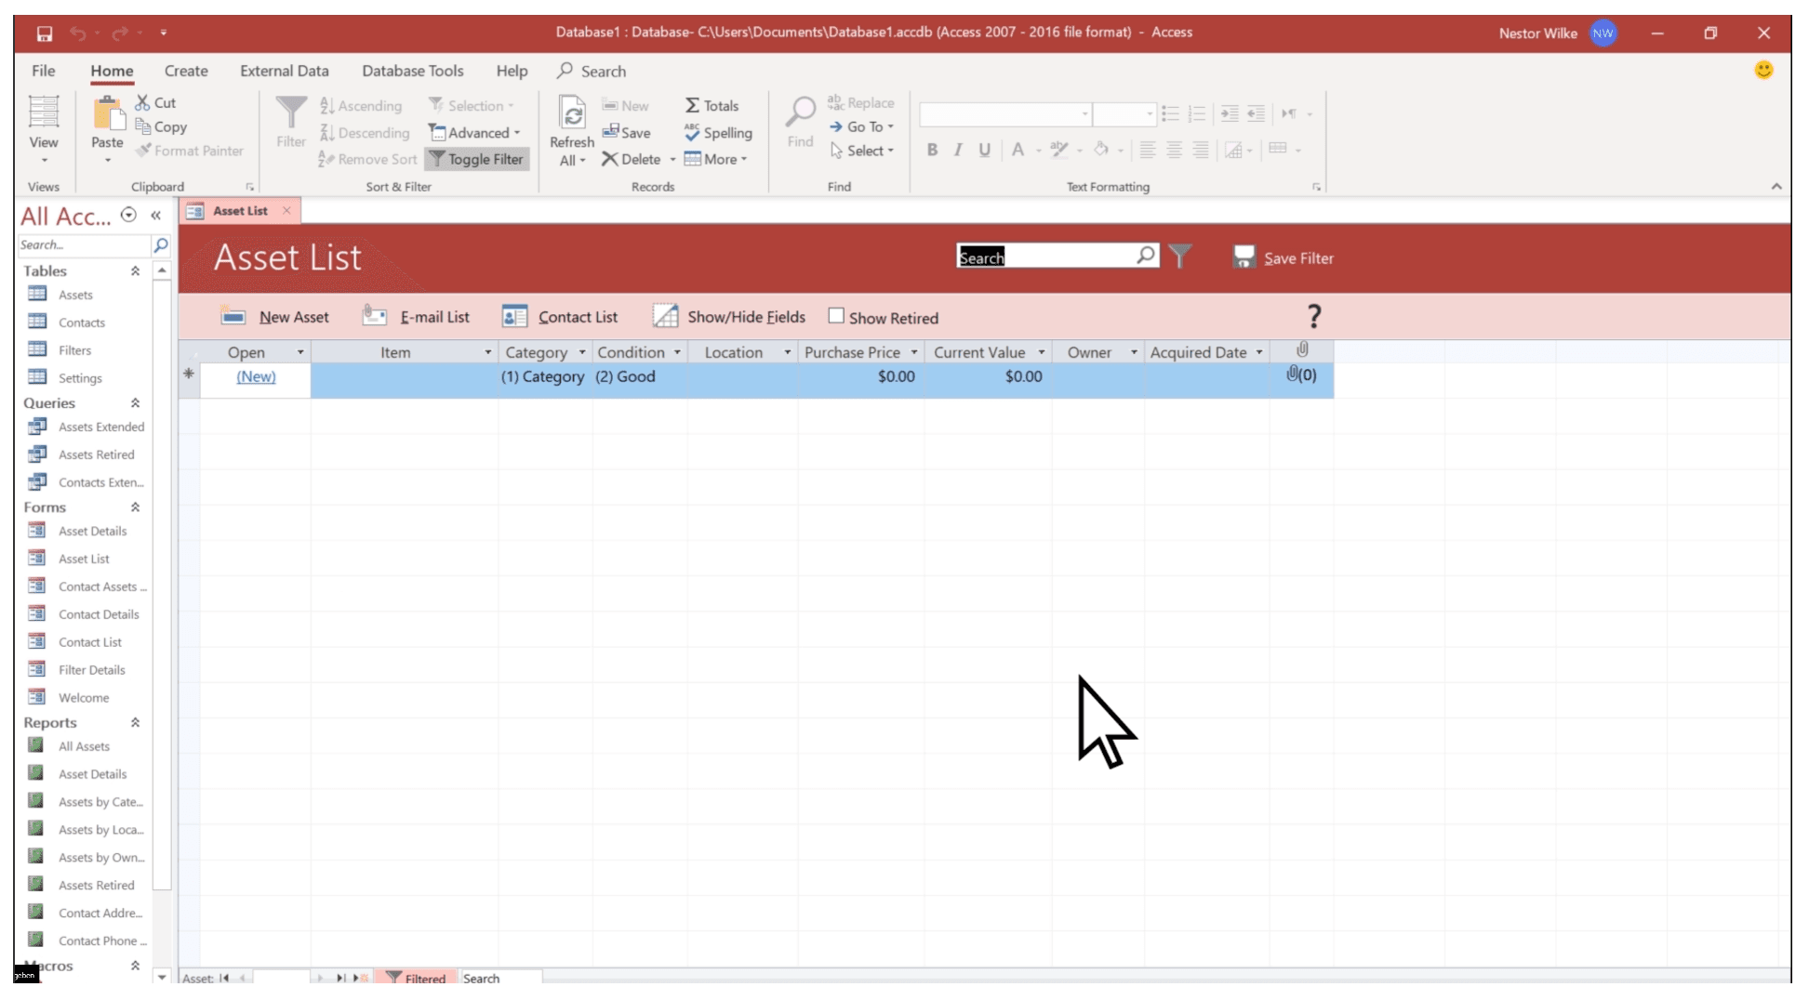This screenshot has height=1000, width=1809.
Task: Open the View button in ribbon
Action: click(44, 129)
